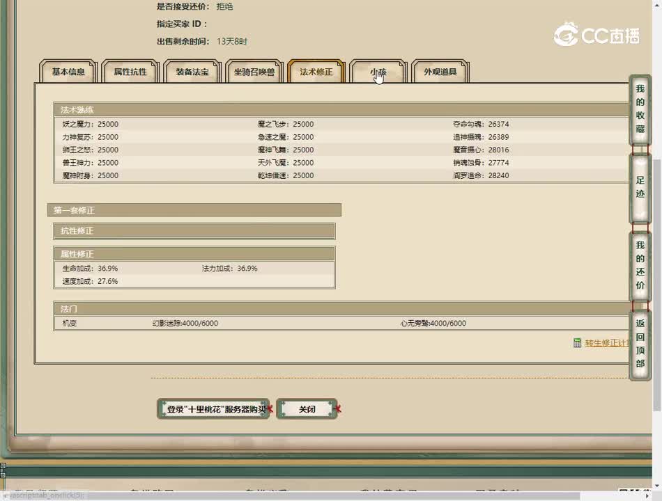Viewport: 662px width, 501px height.
Task: Open the 基本信息 tab
Action: (68, 72)
